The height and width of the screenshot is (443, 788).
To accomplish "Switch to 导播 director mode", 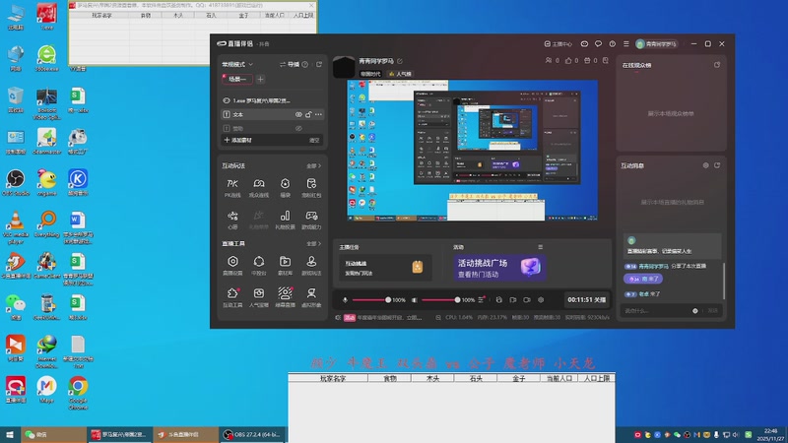I will pos(290,64).
